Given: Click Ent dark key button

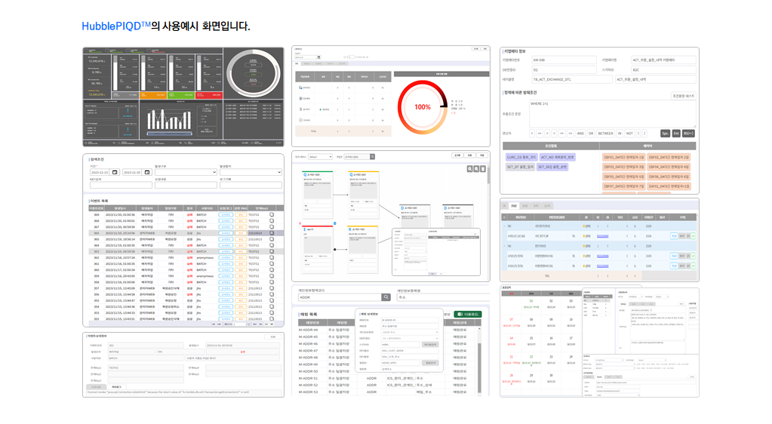Looking at the screenshot, I should [676, 134].
